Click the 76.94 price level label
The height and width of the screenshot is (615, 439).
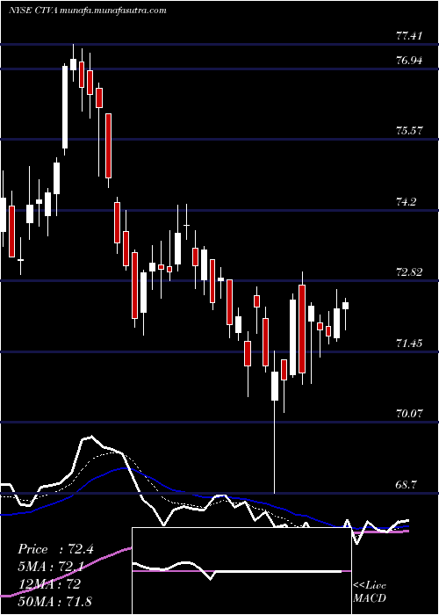pyautogui.click(x=409, y=61)
